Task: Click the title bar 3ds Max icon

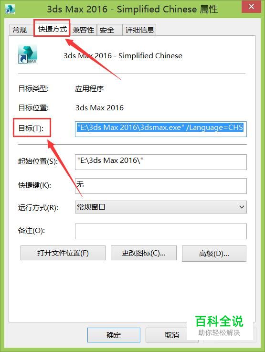Action: click(11, 9)
